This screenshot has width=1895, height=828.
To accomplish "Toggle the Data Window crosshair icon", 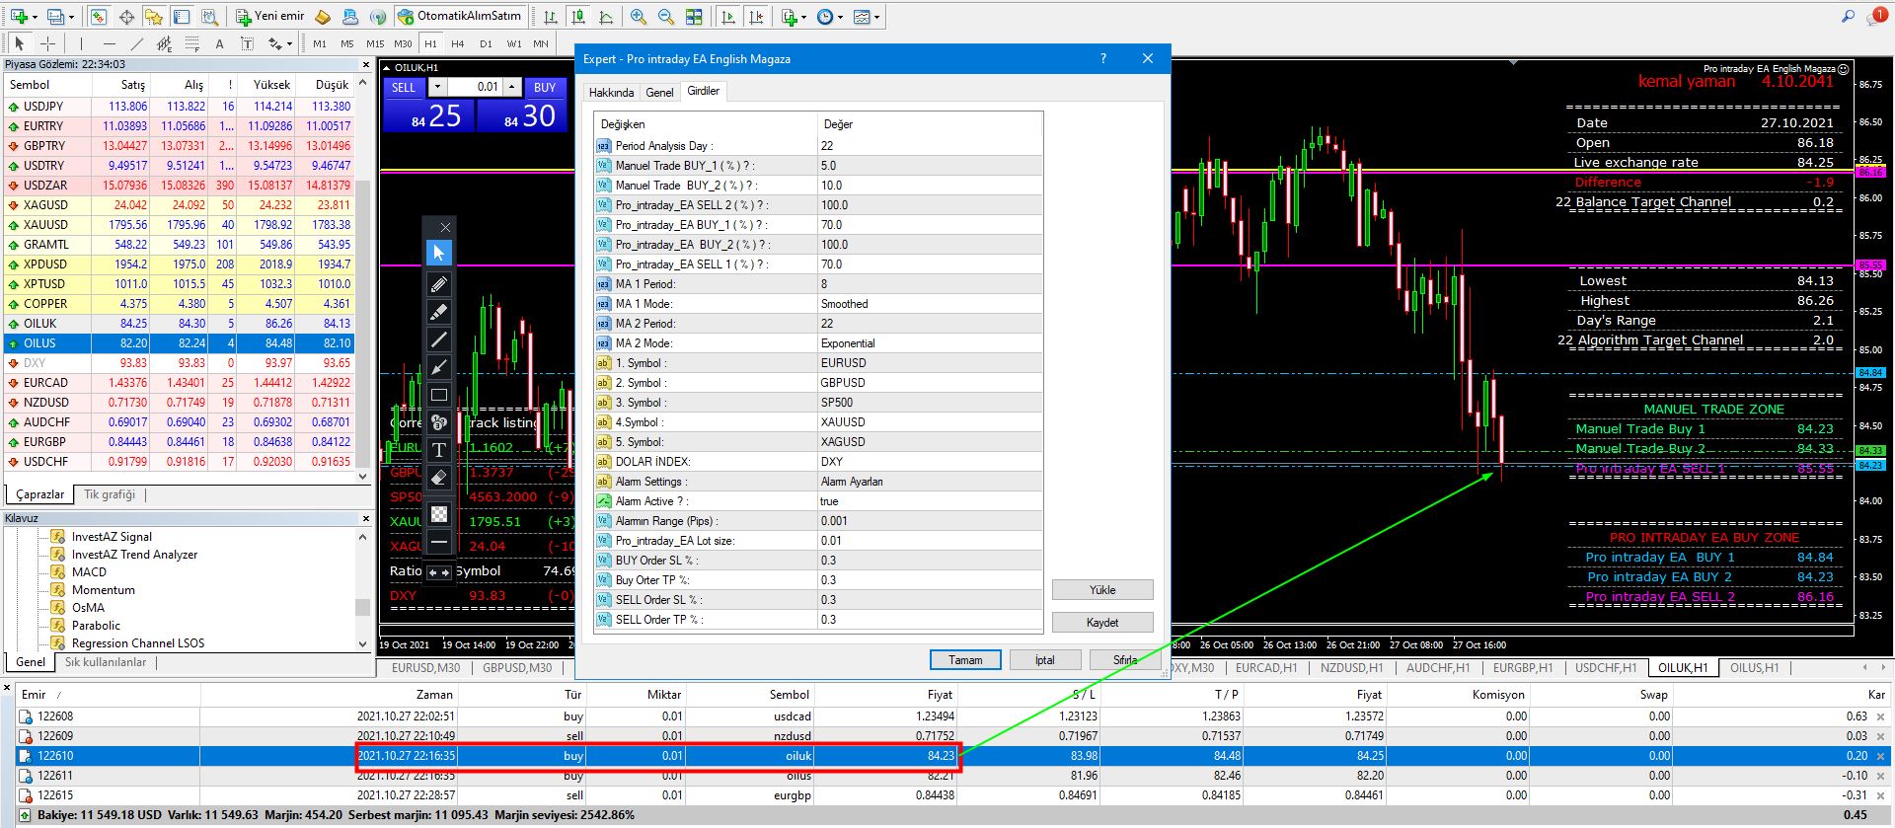I will (x=126, y=17).
